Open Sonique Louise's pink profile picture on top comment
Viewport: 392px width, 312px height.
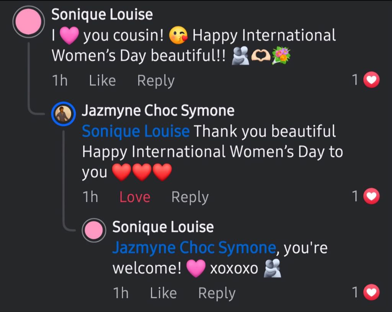[x=29, y=21]
